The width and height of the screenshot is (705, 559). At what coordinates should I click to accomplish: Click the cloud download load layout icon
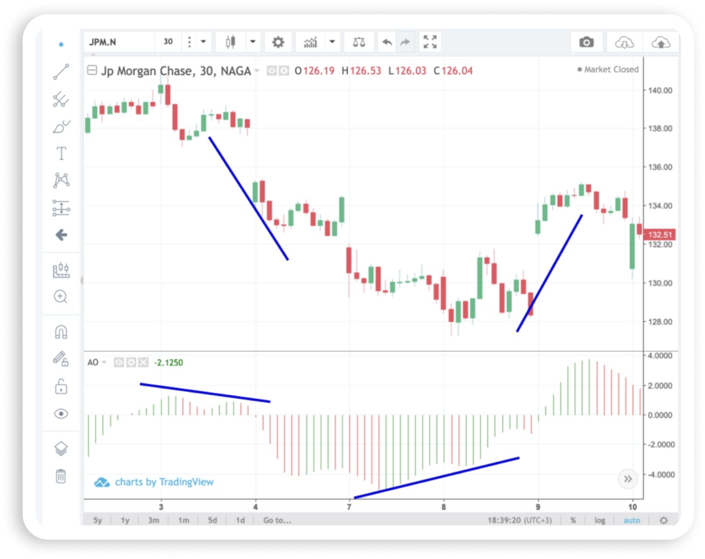coord(624,43)
